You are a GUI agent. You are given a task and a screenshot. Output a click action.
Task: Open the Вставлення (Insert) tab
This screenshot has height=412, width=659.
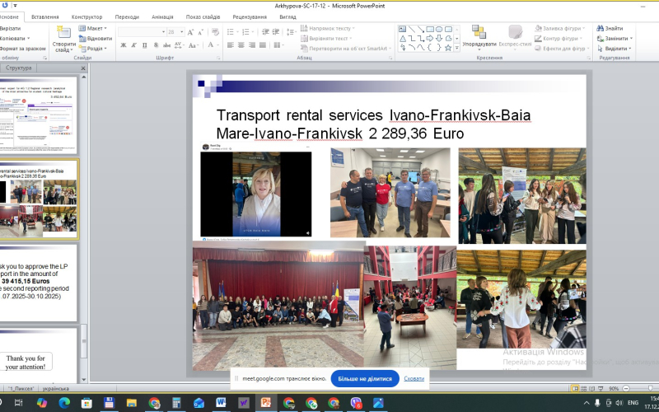pyautogui.click(x=45, y=16)
